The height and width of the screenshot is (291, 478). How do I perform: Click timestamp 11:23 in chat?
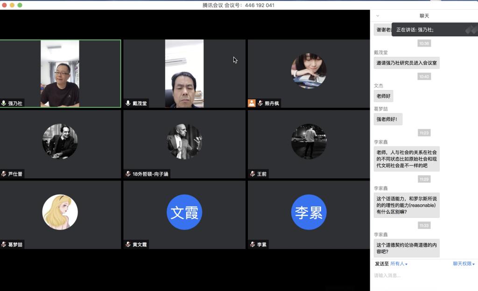tap(424, 133)
